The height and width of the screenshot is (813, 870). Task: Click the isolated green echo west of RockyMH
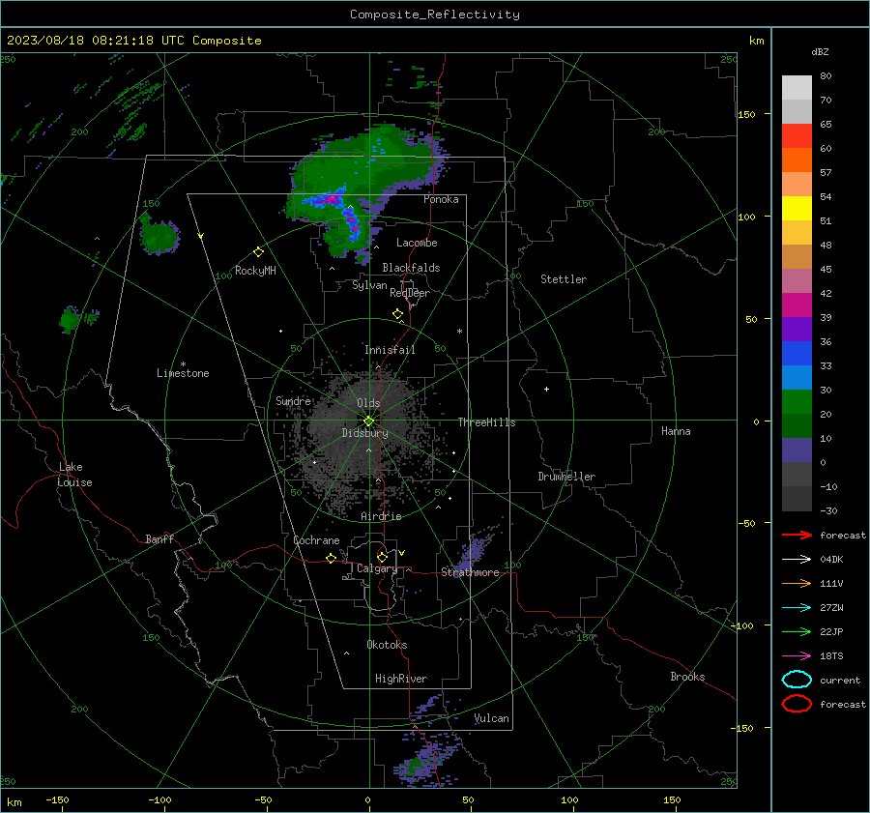[x=159, y=237]
